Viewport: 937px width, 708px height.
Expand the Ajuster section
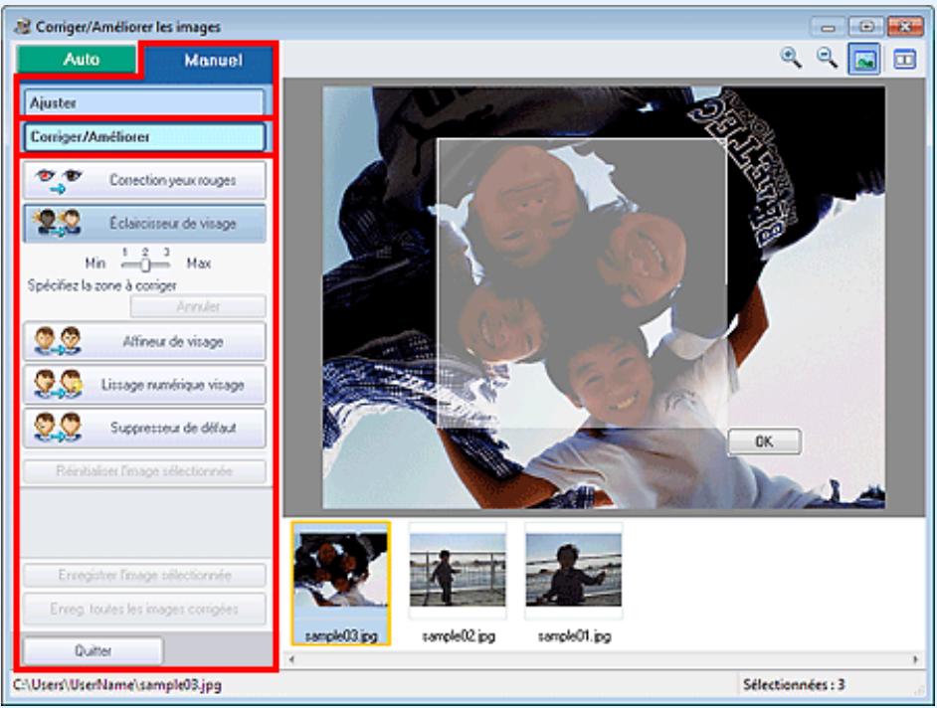click(x=143, y=102)
